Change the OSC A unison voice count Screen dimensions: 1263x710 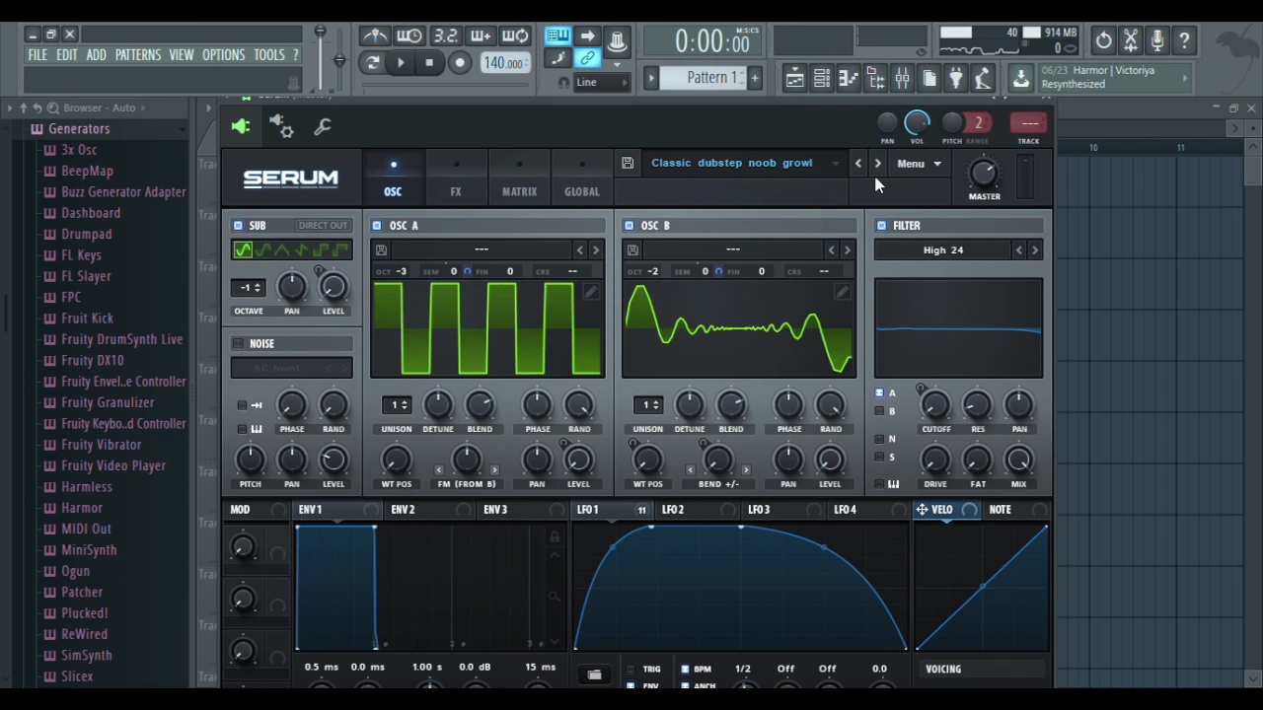[x=397, y=405]
